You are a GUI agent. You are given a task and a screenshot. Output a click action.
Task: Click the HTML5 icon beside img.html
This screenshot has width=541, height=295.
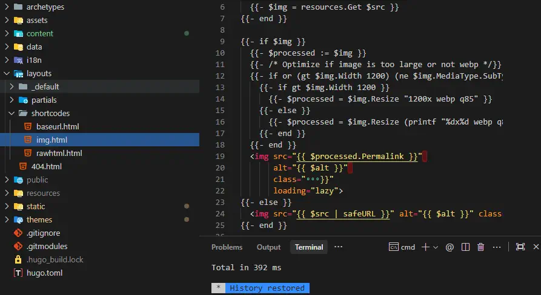pos(28,140)
